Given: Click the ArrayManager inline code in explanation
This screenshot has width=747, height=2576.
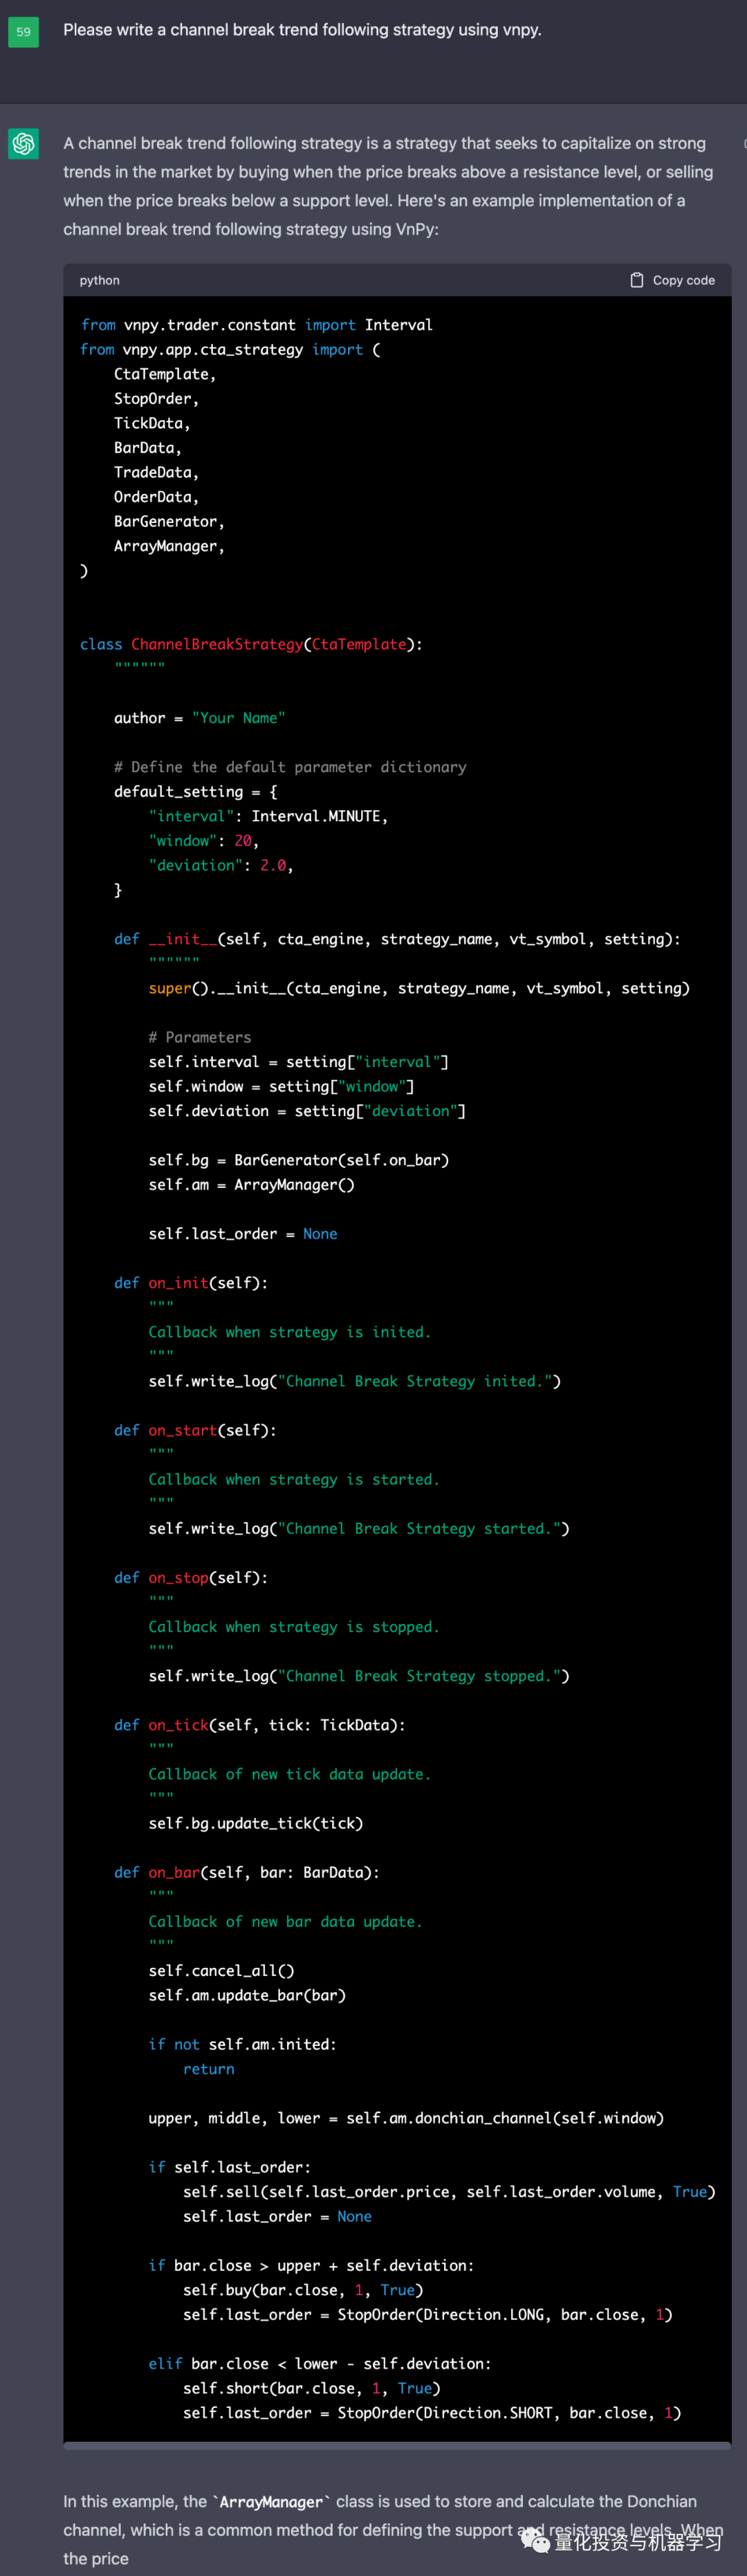Looking at the screenshot, I should pyautogui.click(x=271, y=2501).
